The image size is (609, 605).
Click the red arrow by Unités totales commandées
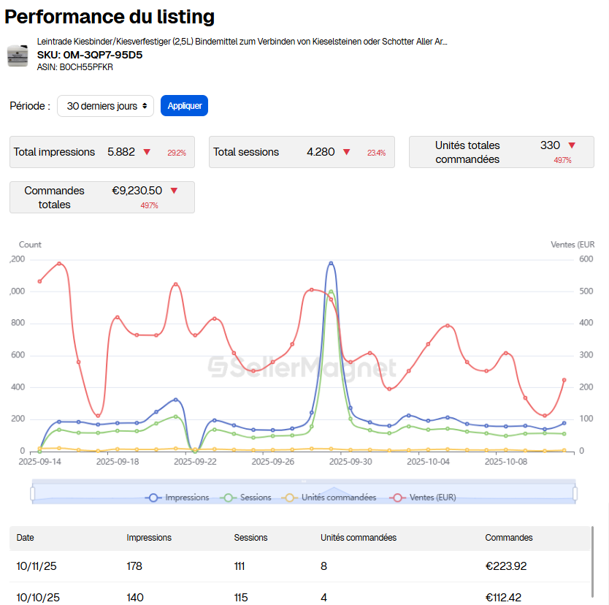coord(572,145)
